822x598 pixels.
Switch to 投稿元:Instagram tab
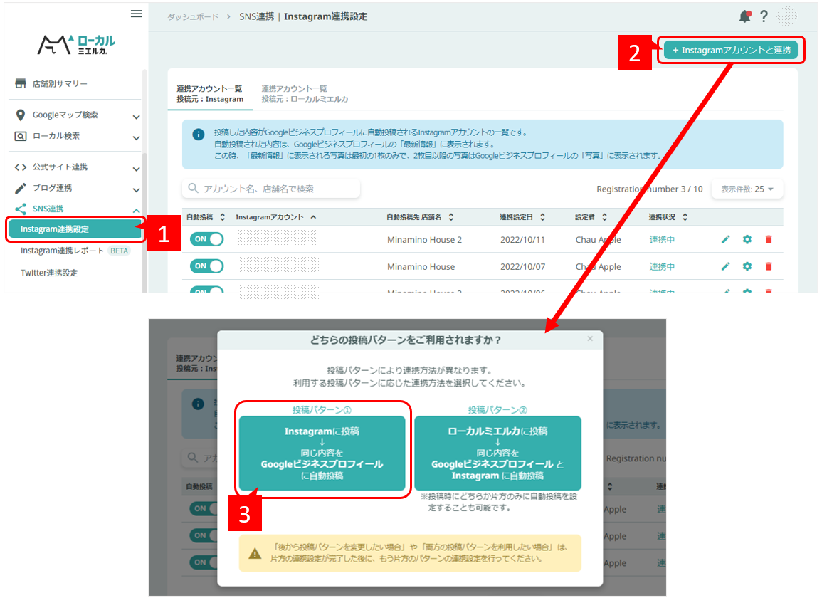pos(210,94)
